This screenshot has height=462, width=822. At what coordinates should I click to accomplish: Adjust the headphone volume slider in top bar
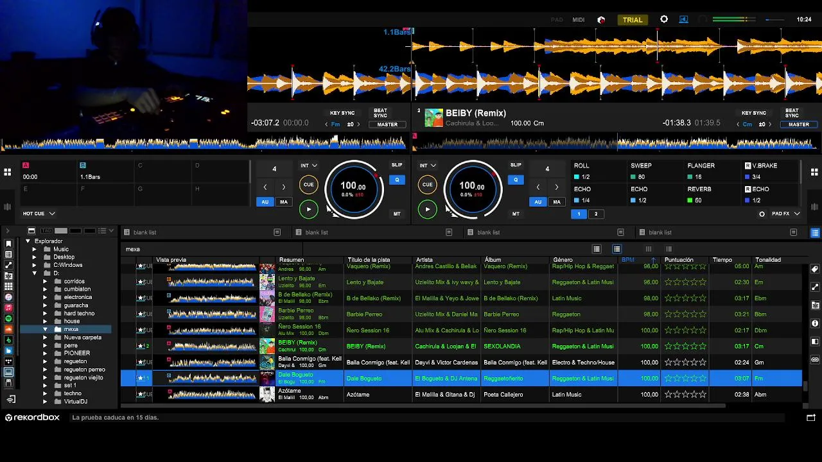click(775, 20)
